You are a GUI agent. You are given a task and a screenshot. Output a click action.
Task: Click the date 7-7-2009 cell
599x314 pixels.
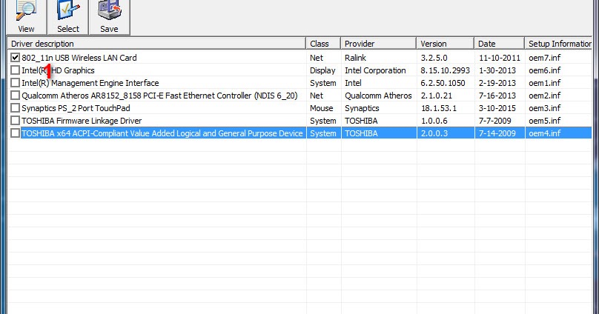coord(494,121)
